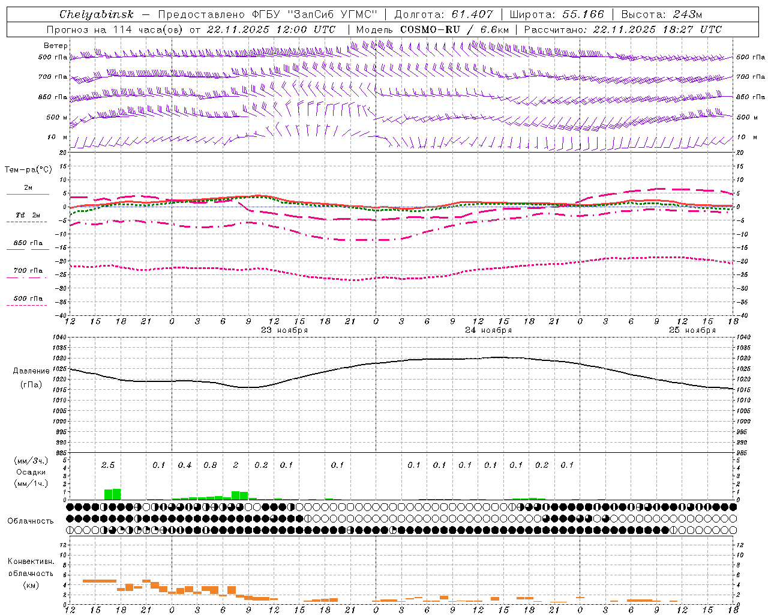Click the Td 2м legend entry
The width and height of the screenshot is (768, 615).
click(x=28, y=215)
